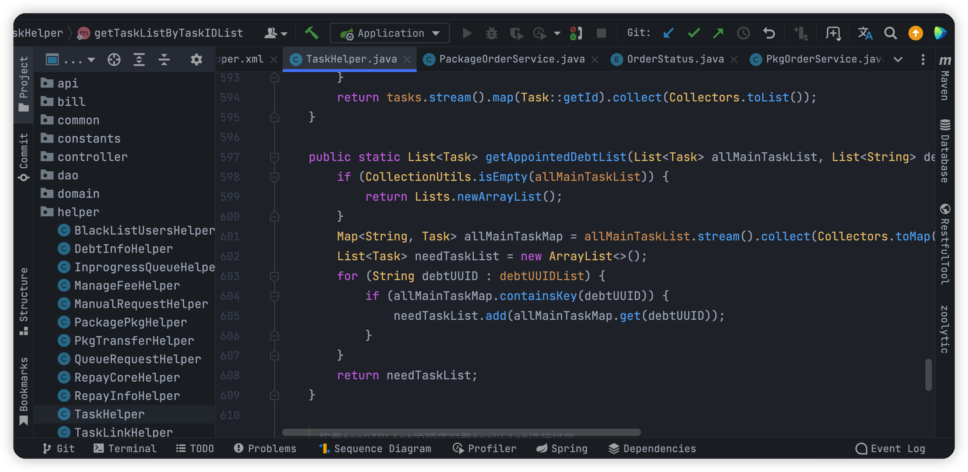Toggle the Bookmarks tool window
This screenshot has width=968, height=472.
click(23, 391)
